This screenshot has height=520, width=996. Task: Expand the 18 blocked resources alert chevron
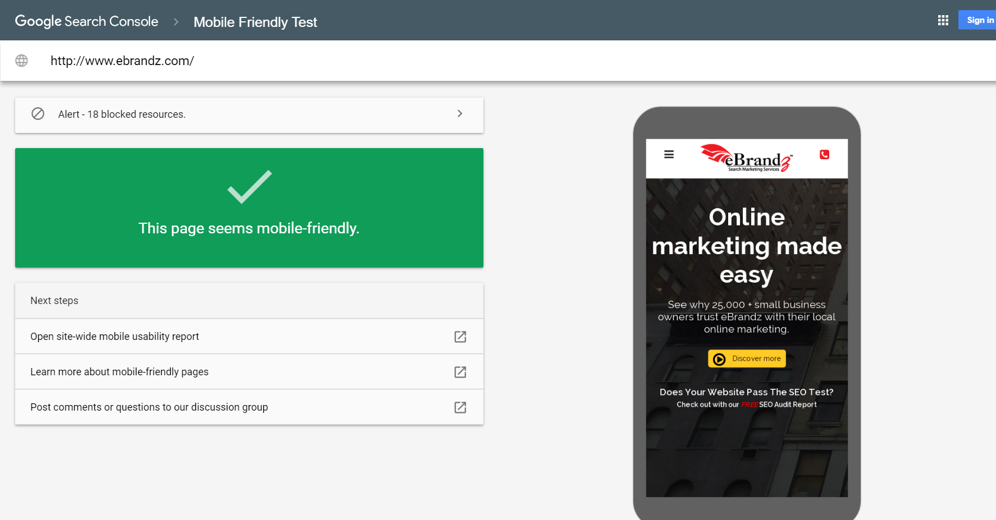[x=460, y=114]
